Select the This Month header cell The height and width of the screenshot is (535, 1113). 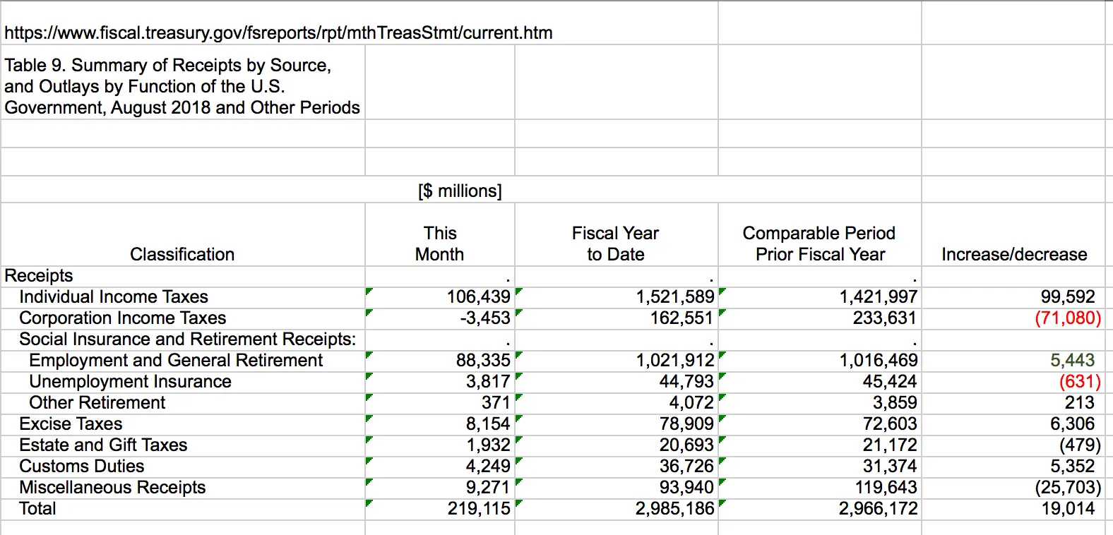click(x=439, y=244)
